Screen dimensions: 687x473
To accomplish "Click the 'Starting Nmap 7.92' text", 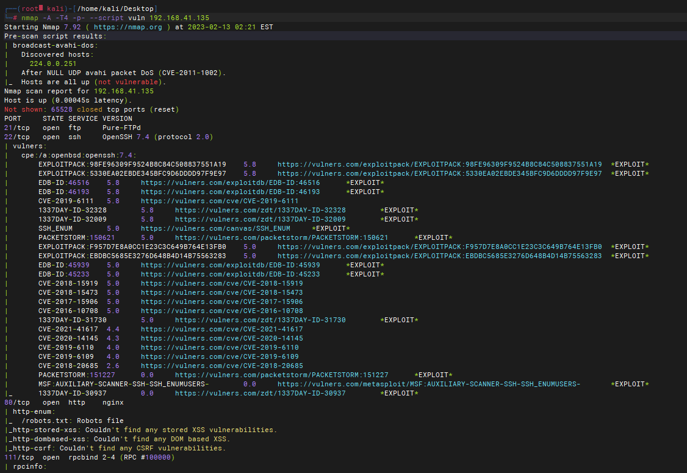I will pyautogui.click(x=43, y=27).
